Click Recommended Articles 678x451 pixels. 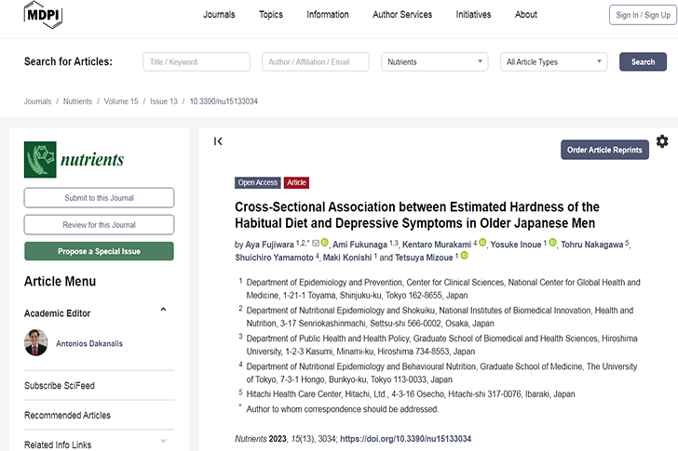[67, 415]
